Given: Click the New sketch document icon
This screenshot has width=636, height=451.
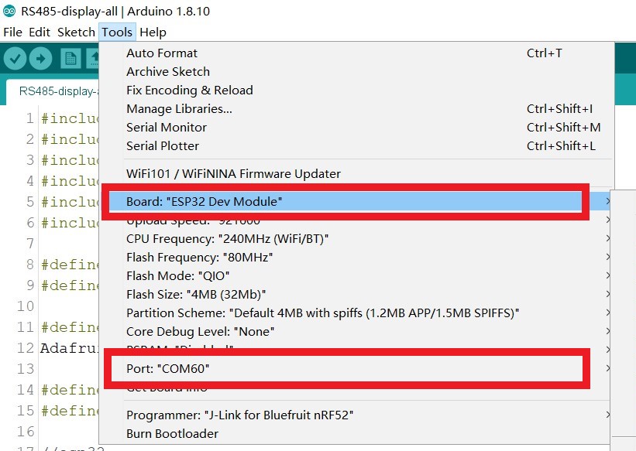Looking at the screenshot, I should pyautogui.click(x=71, y=59).
